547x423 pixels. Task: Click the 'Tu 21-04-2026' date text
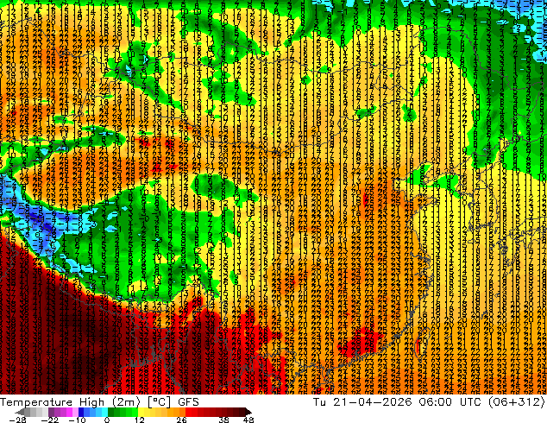pos(363,402)
